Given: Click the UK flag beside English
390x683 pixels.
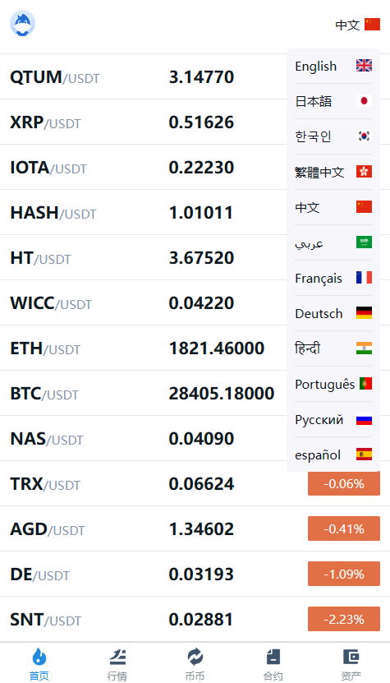Looking at the screenshot, I should point(364,66).
